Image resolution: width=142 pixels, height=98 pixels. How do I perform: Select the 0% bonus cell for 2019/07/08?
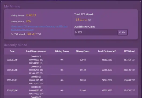62,70
